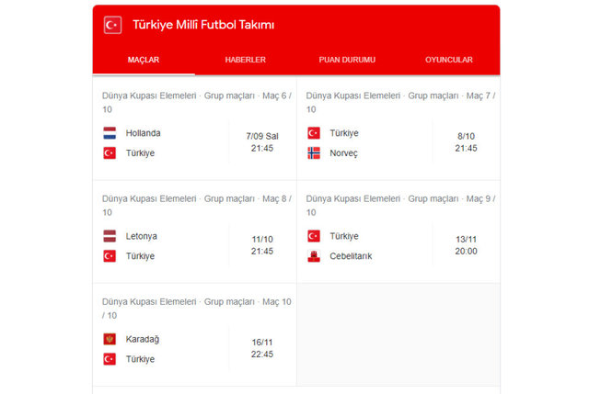Click the Cebelitarık flag icon

(314, 256)
